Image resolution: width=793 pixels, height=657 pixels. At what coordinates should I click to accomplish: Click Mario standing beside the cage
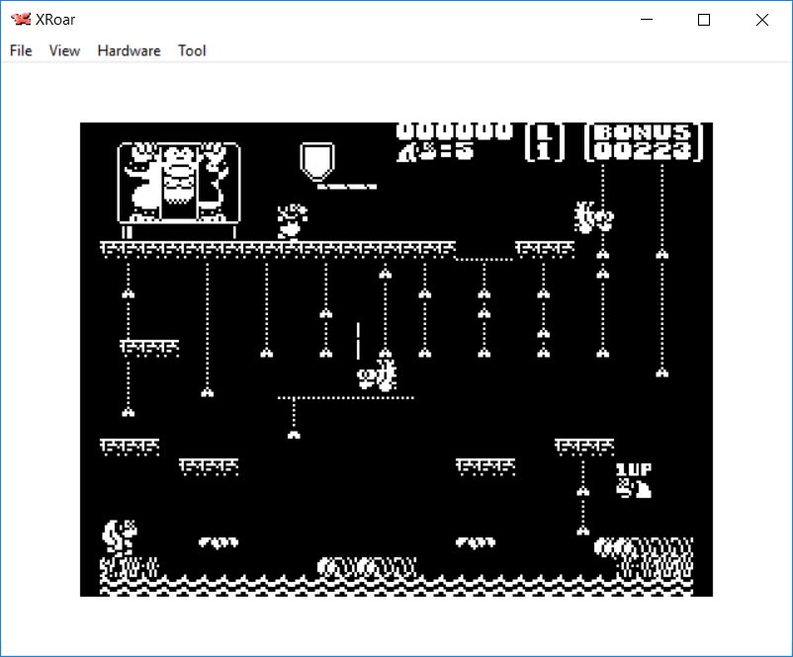(292, 220)
